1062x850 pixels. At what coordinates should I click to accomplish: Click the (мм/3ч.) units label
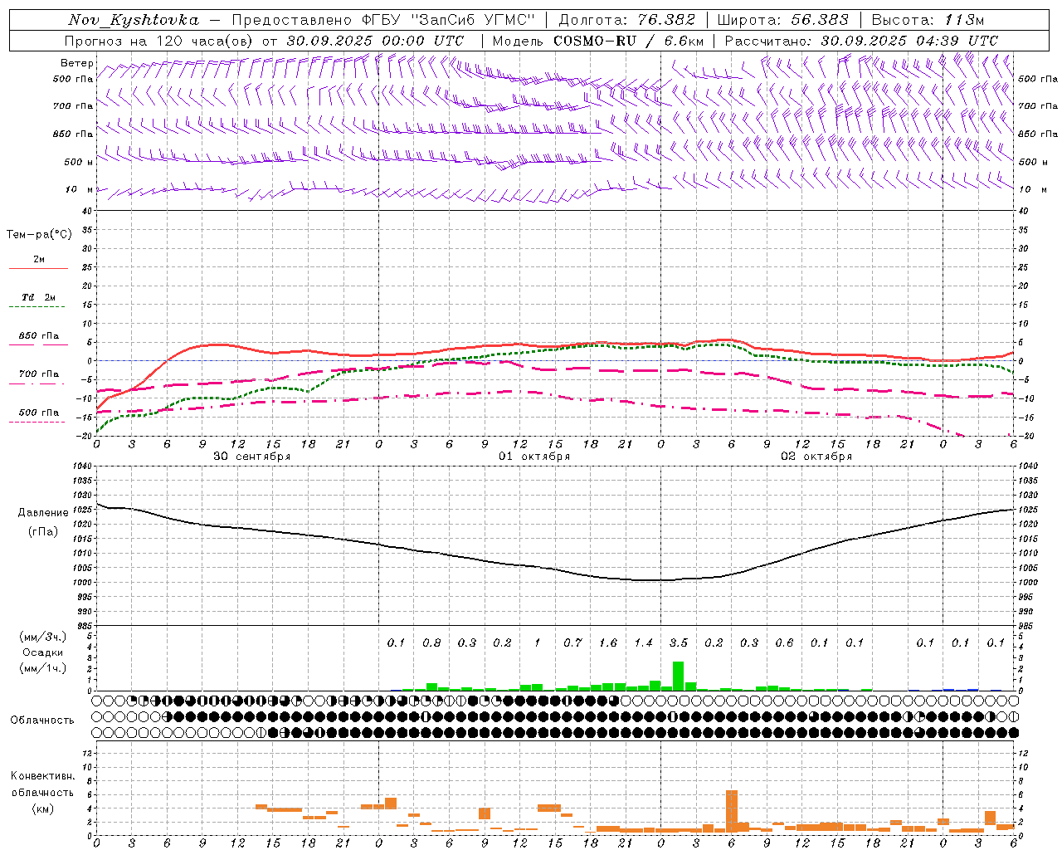pos(42,637)
